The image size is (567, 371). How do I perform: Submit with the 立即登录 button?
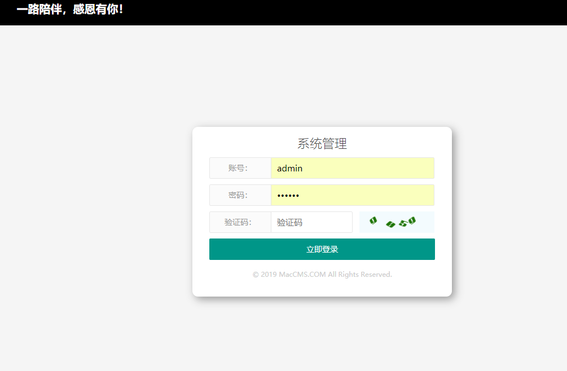click(x=322, y=249)
